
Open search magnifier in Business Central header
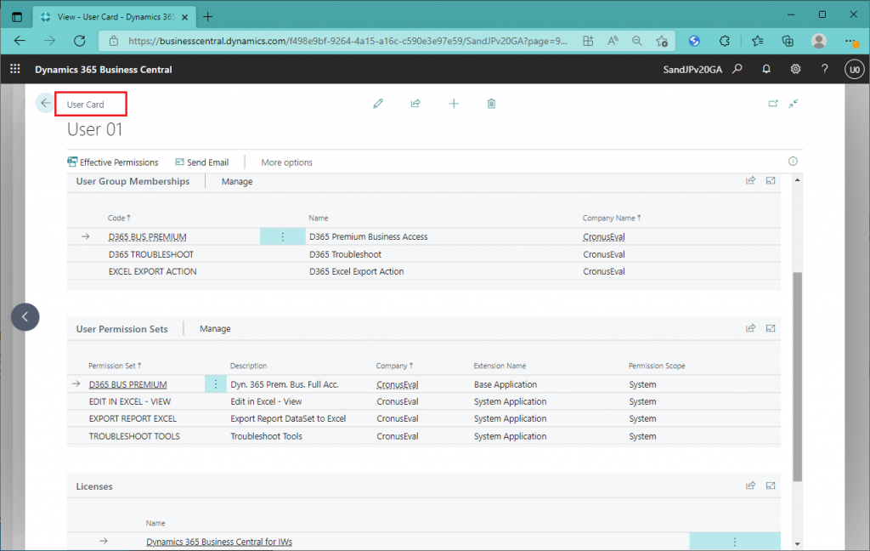pyautogui.click(x=737, y=69)
